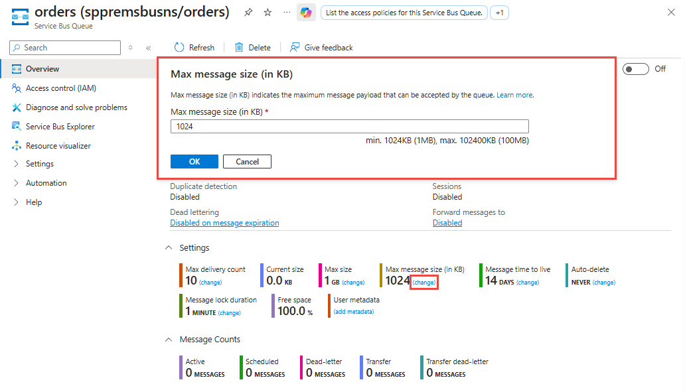This screenshot has width=685, height=390.
Task: Click the Delete trash icon
Action: [x=239, y=47]
